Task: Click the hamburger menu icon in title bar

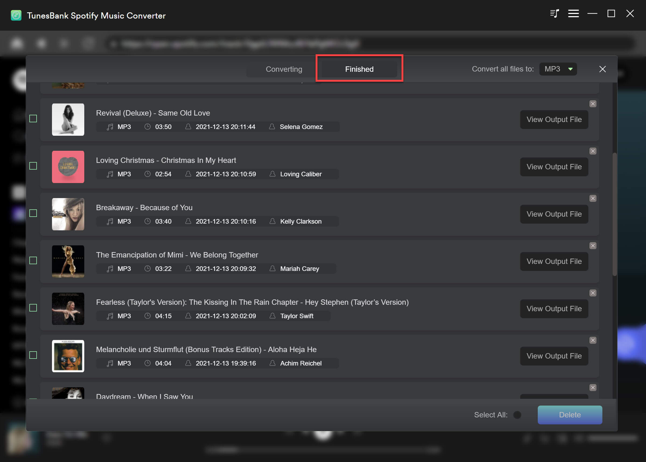Action: (573, 13)
